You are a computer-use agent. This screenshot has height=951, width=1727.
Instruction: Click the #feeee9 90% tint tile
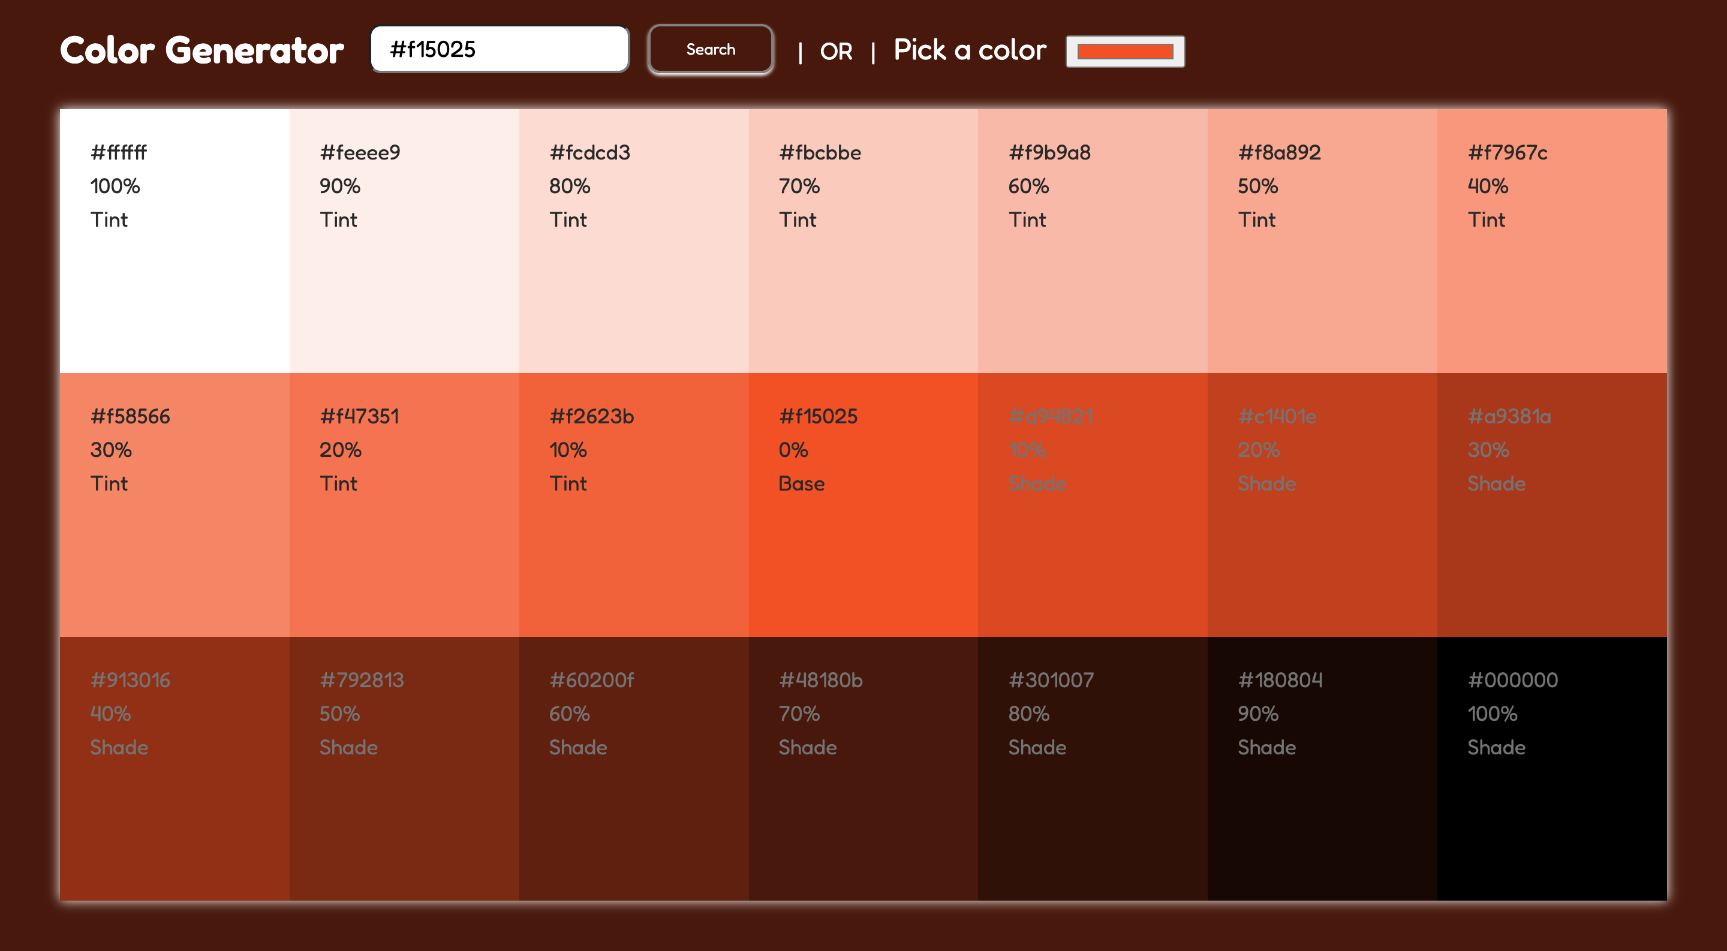pos(404,241)
